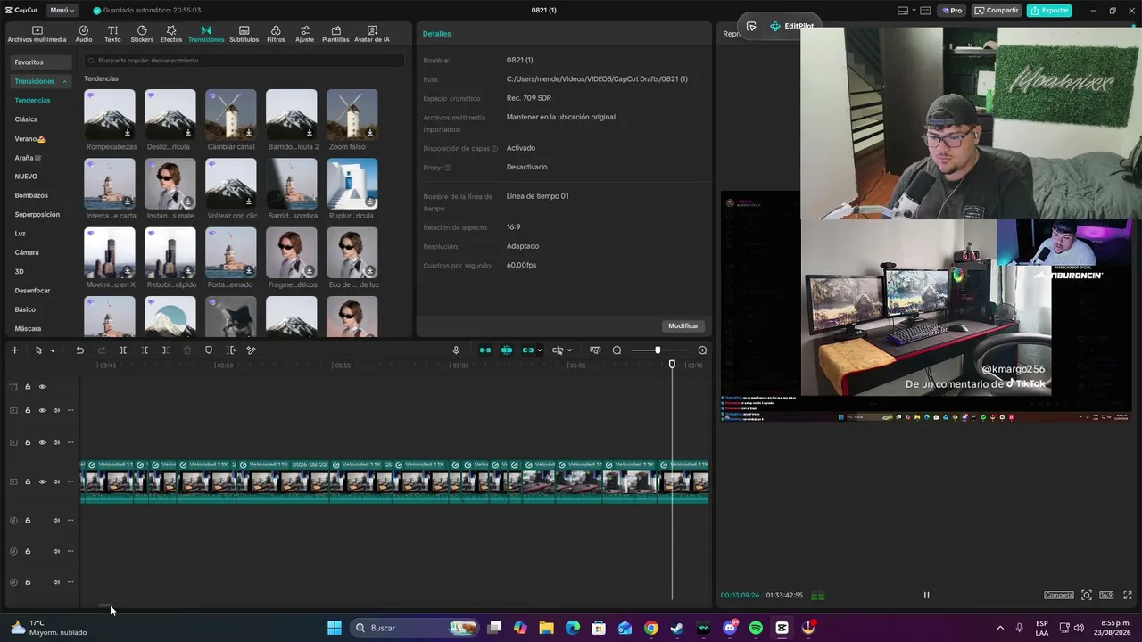
Task: Select the Rompecabezas transition thumbnail
Action: point(110,114)
